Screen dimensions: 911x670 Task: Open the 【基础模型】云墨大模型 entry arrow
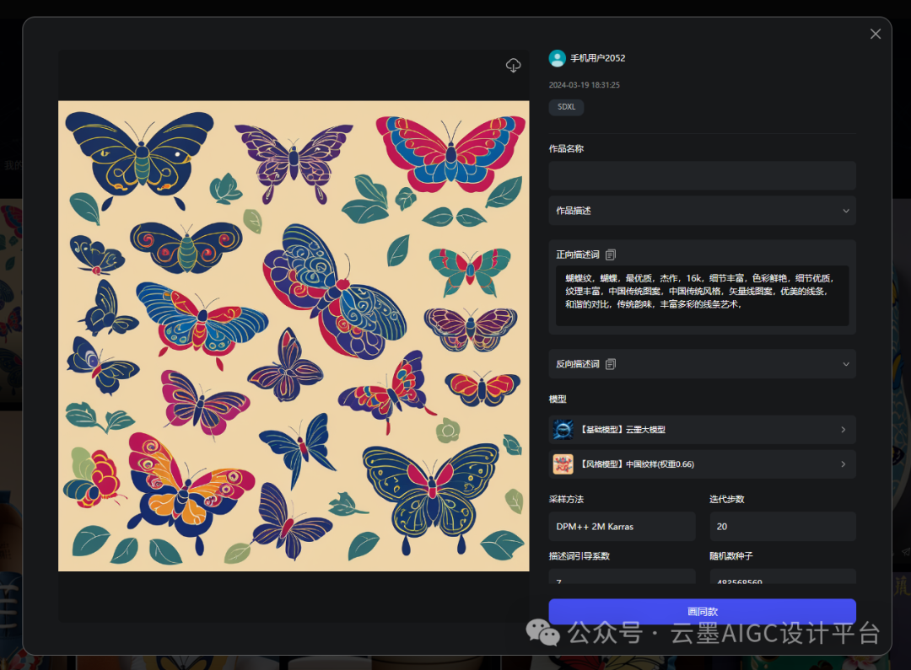click(843, 430)
